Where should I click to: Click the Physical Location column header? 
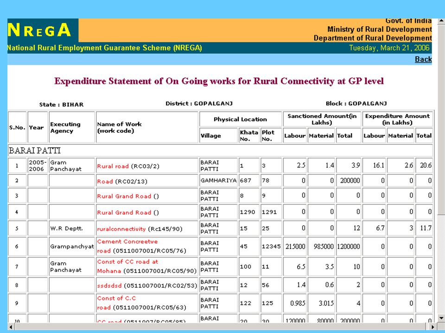241,119
